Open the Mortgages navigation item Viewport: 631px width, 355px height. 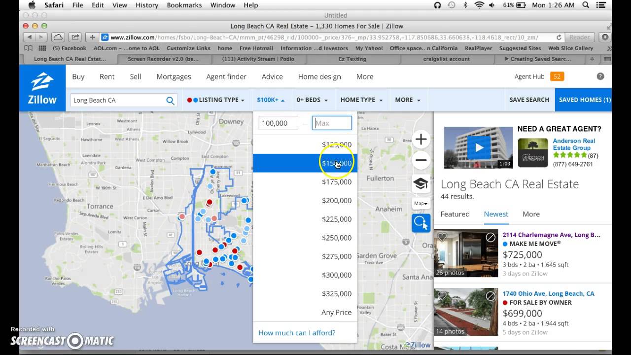174,76
